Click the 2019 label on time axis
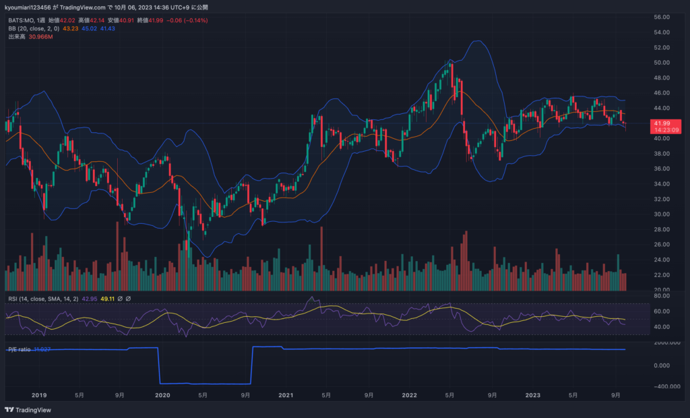Image resolution: width=690 pixels, height=418 pixels. tap(39, 395)
